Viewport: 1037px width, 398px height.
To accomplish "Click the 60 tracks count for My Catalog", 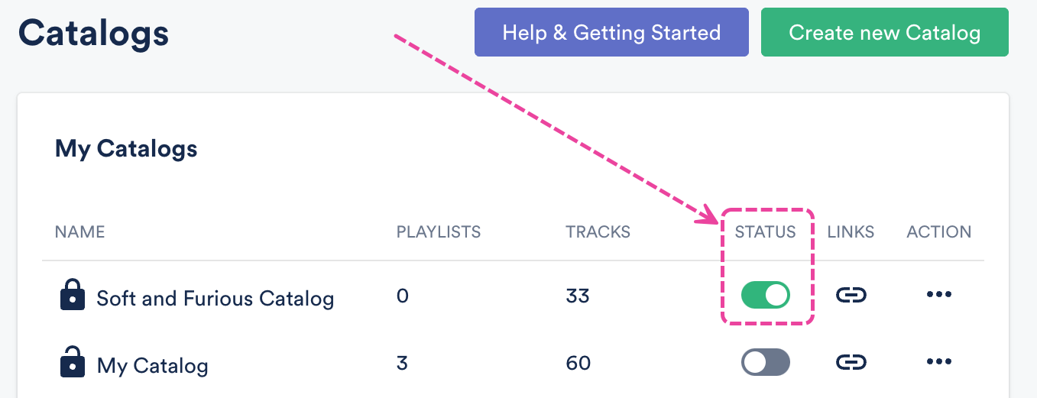I will [x=578, y=363].
